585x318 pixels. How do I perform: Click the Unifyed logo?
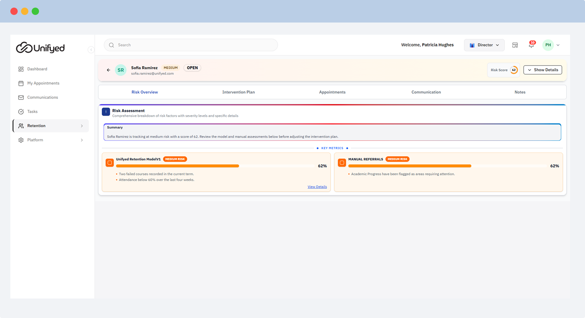coord(40,48)
